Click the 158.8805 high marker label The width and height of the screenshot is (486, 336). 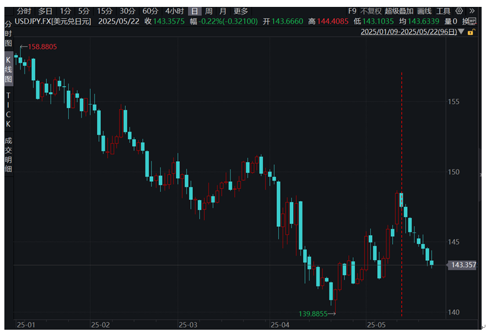[x=43, y=47]
